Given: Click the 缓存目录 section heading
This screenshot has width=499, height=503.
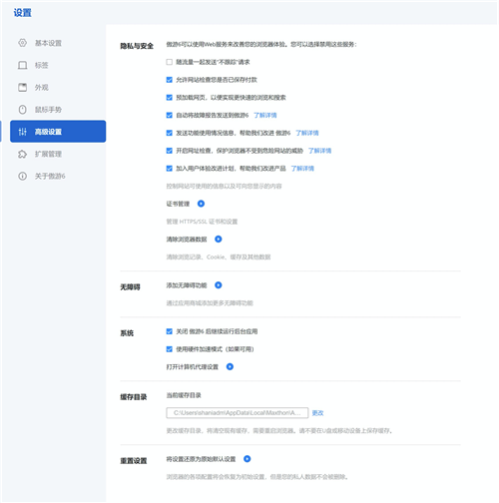Looking at the screenshot, I should coord(134,397).
